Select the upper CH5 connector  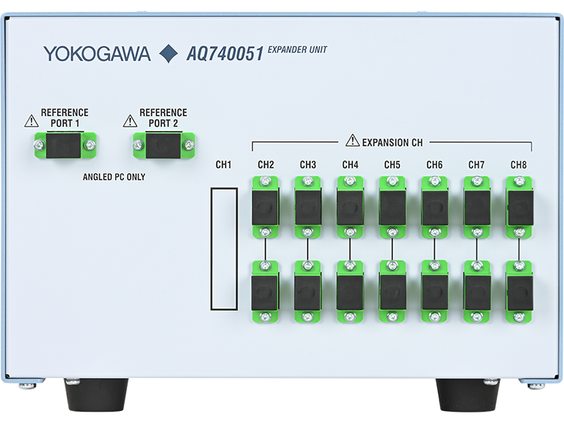[392, 207]
